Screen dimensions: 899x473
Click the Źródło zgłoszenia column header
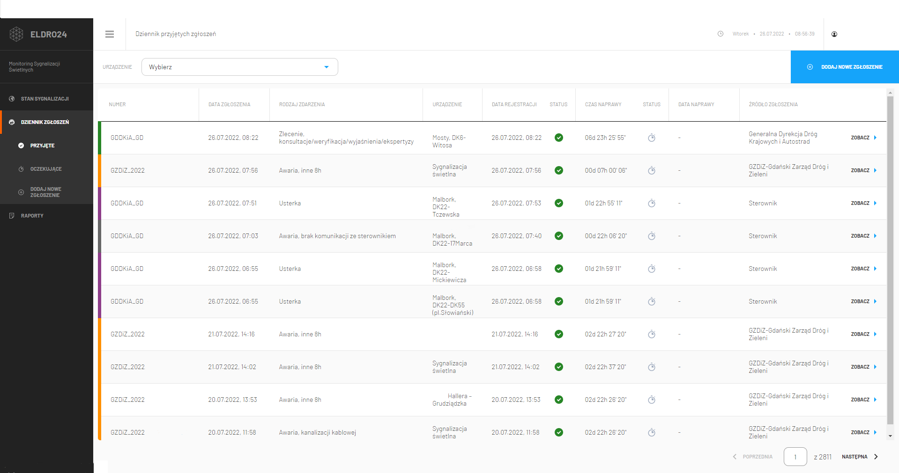pos(773,104)
